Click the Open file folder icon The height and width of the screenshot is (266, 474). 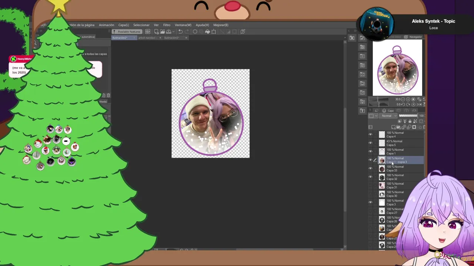click(163, 32)
